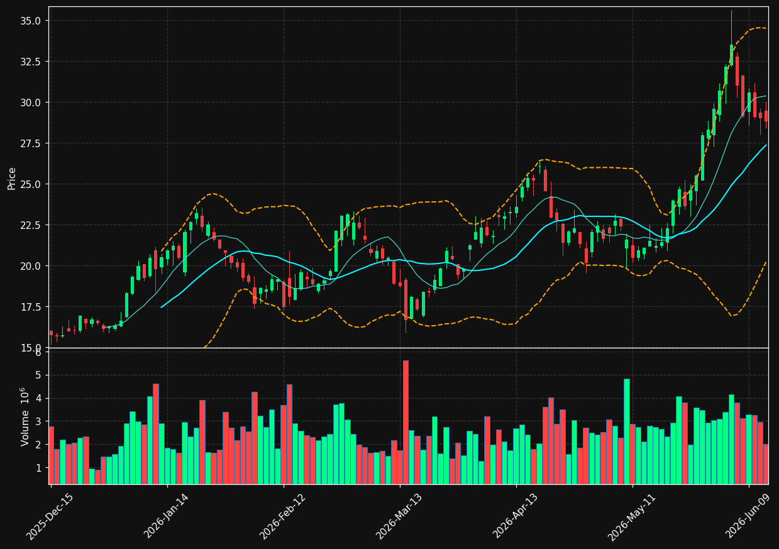Click the Volume axis title

point(25,416)
